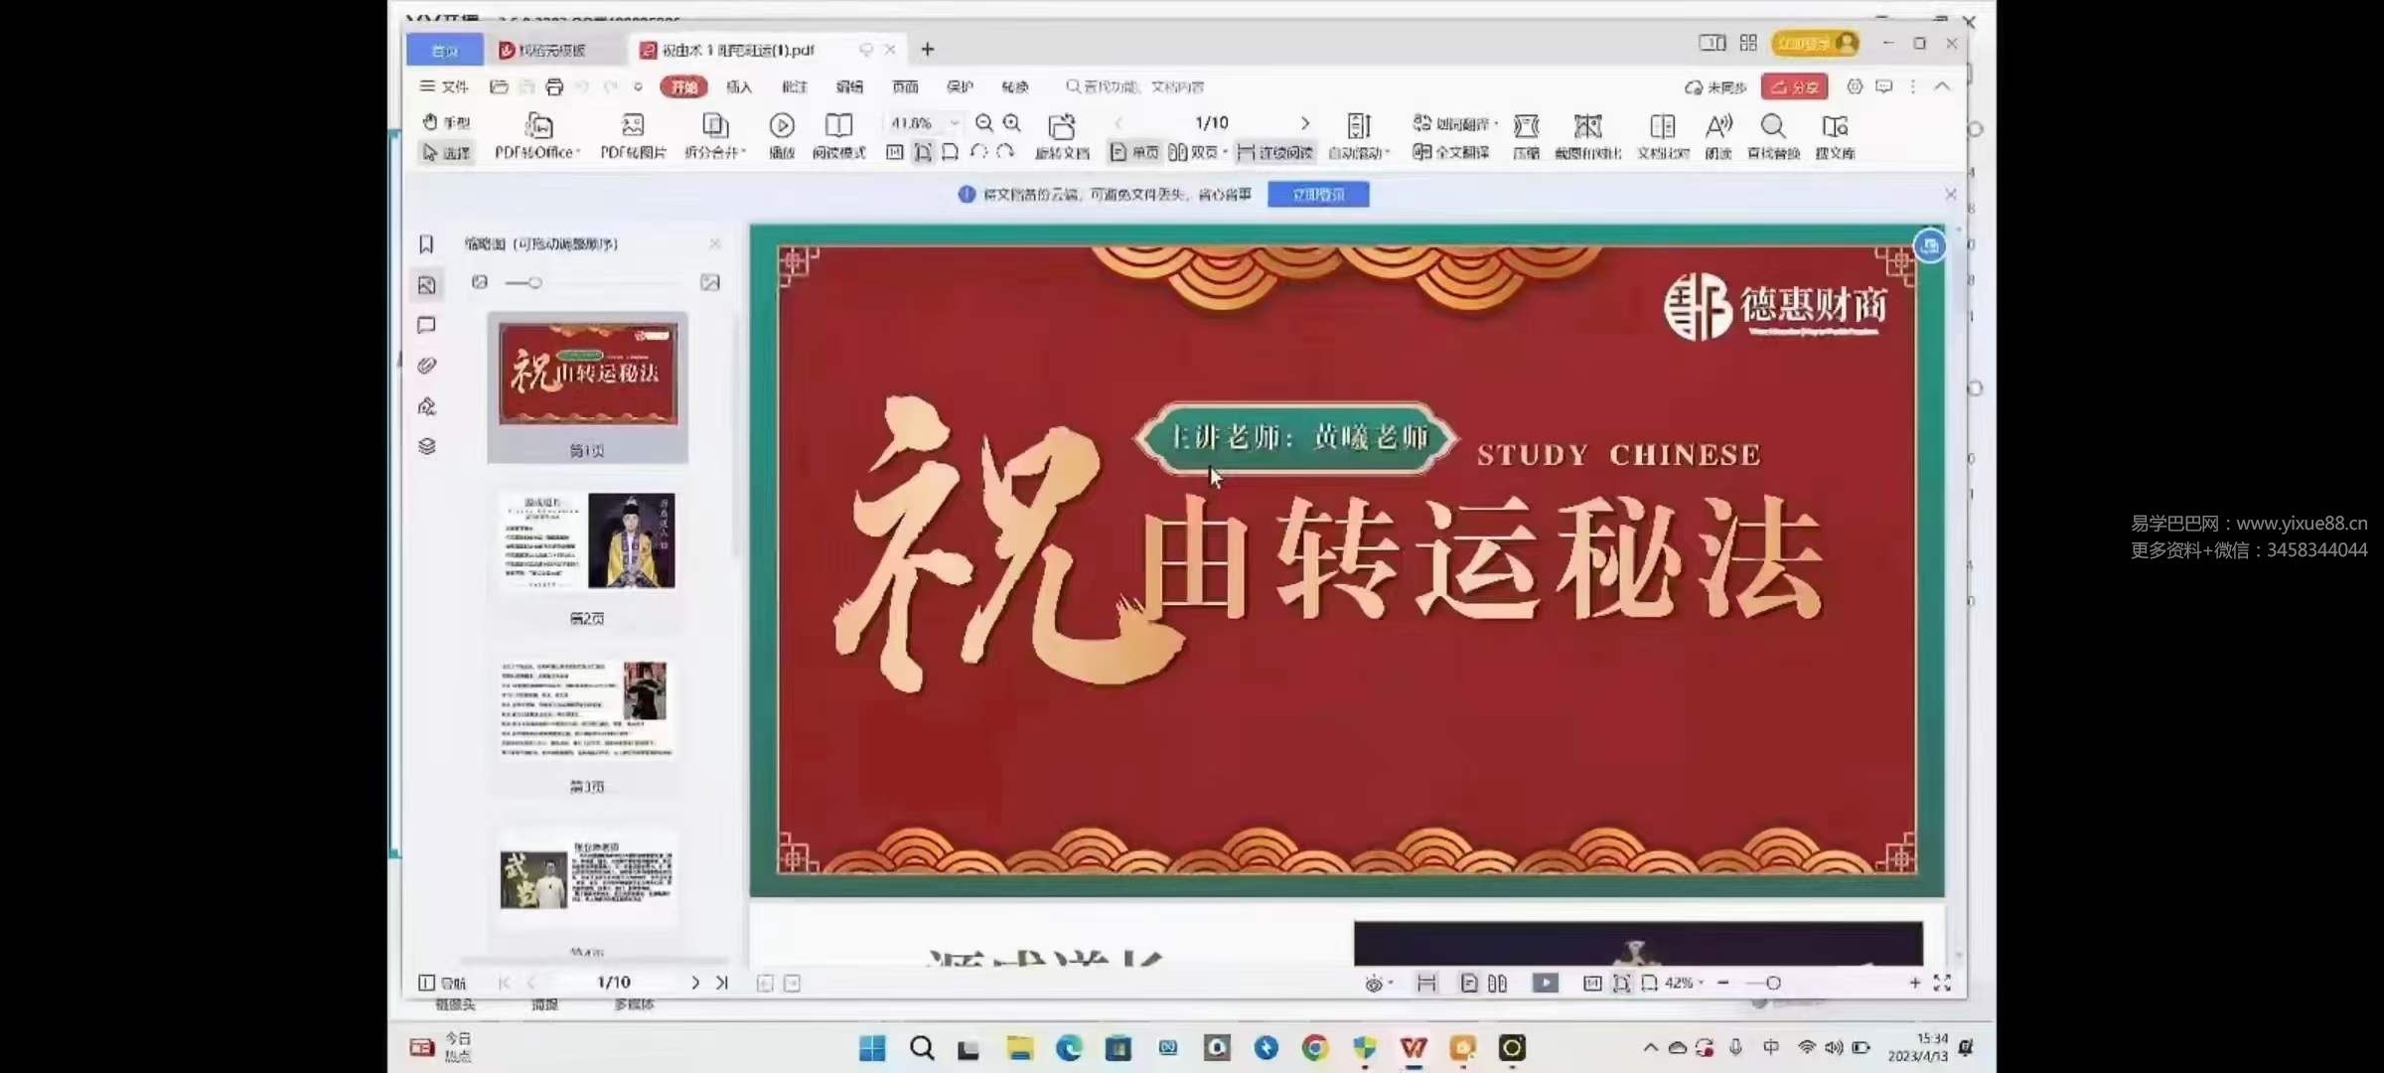Screen dimensions: 2384x1073
Task: Click the bookmarks icon in left sidebar
Action: pos(426,243)
